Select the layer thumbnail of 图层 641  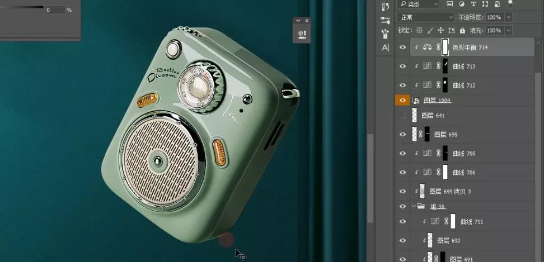coord(414,116)
